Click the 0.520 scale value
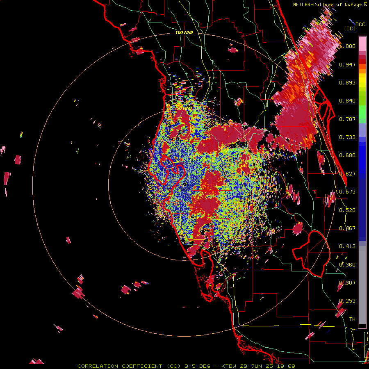Screen dimensions: 369x369 [347, 210]
